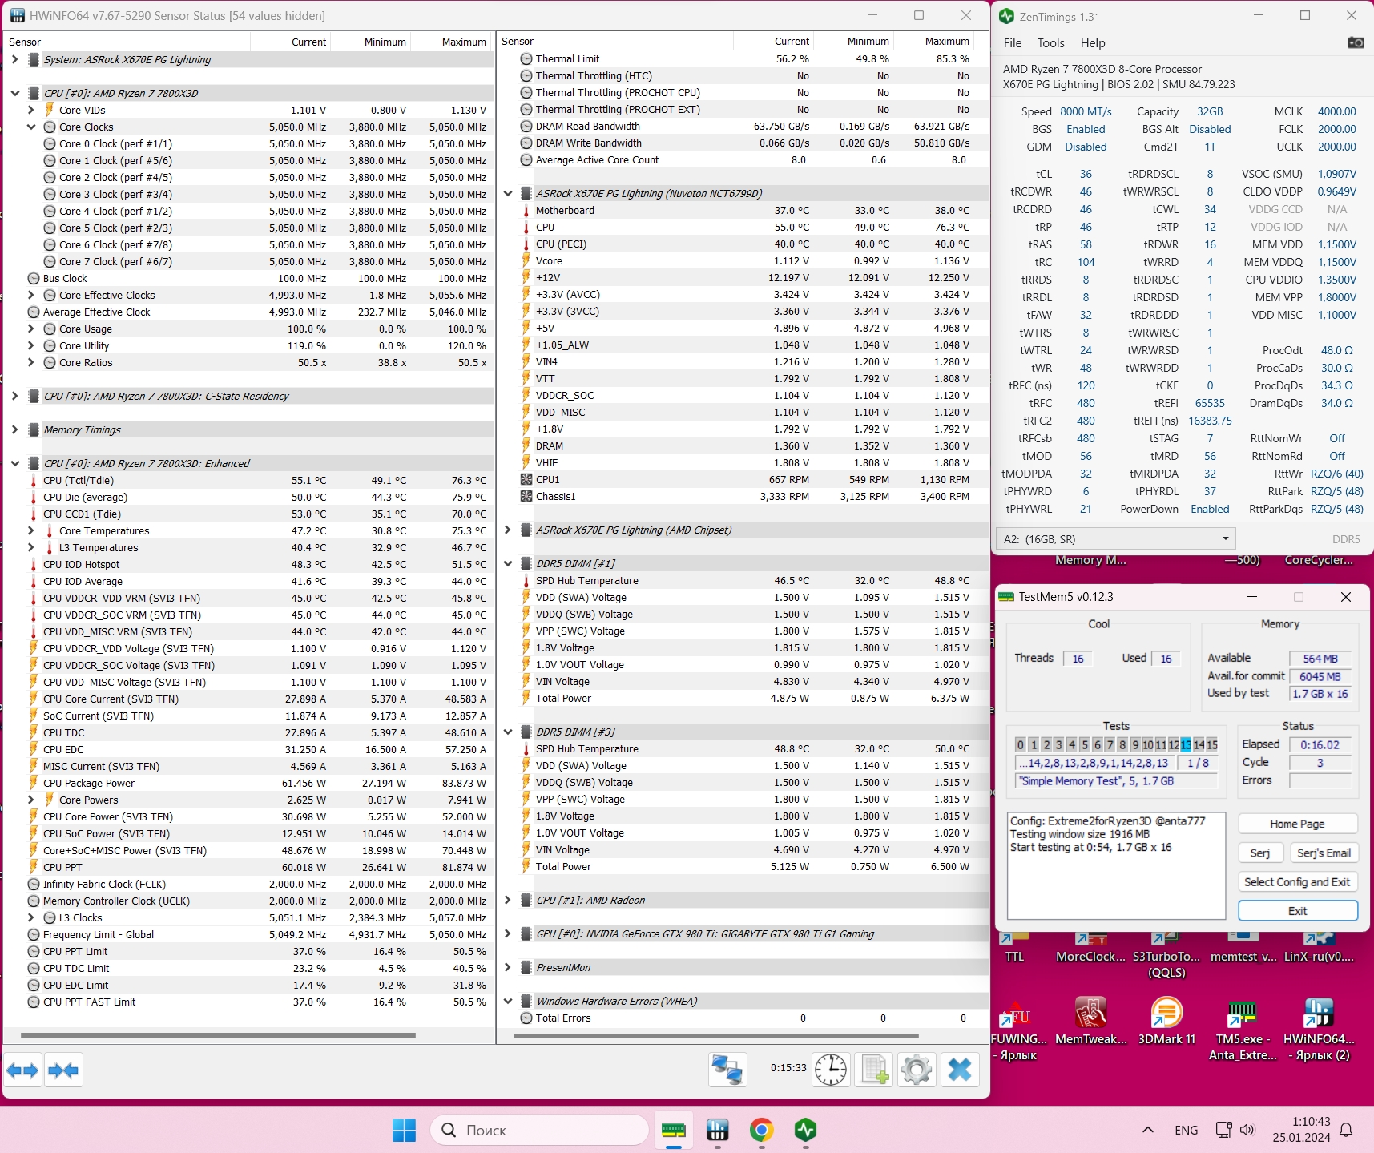Open the Help menu in ZenTimings
The image size is (1374, 1153).
[1093, 43]
